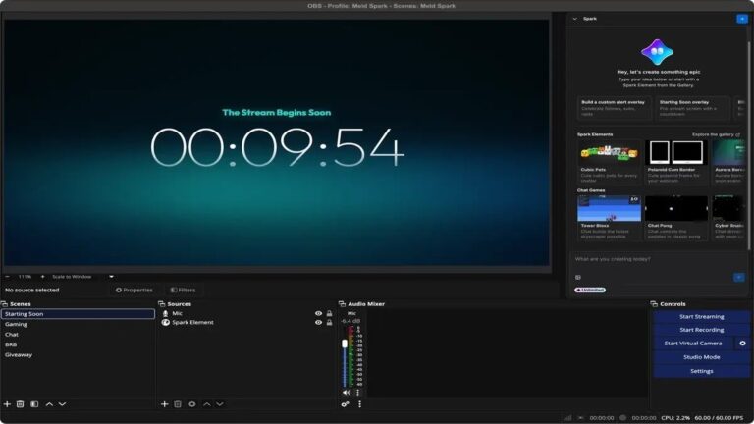Click the blue plus button in Spark header
754x424 pixels.
pos(742,19)
